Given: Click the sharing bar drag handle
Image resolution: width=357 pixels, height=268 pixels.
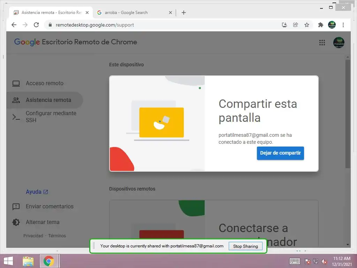Looking at the screenshot, I should point(94,246).
